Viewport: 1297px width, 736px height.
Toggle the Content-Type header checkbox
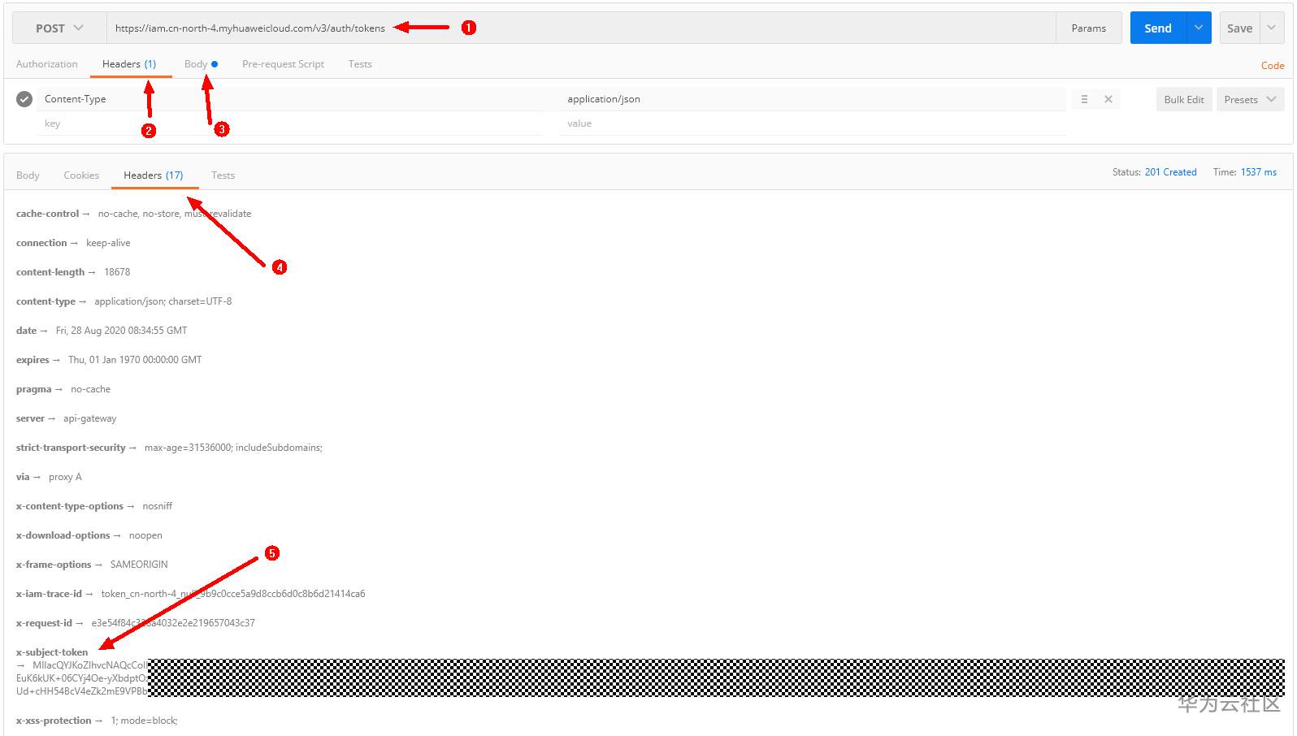(24, 99)
